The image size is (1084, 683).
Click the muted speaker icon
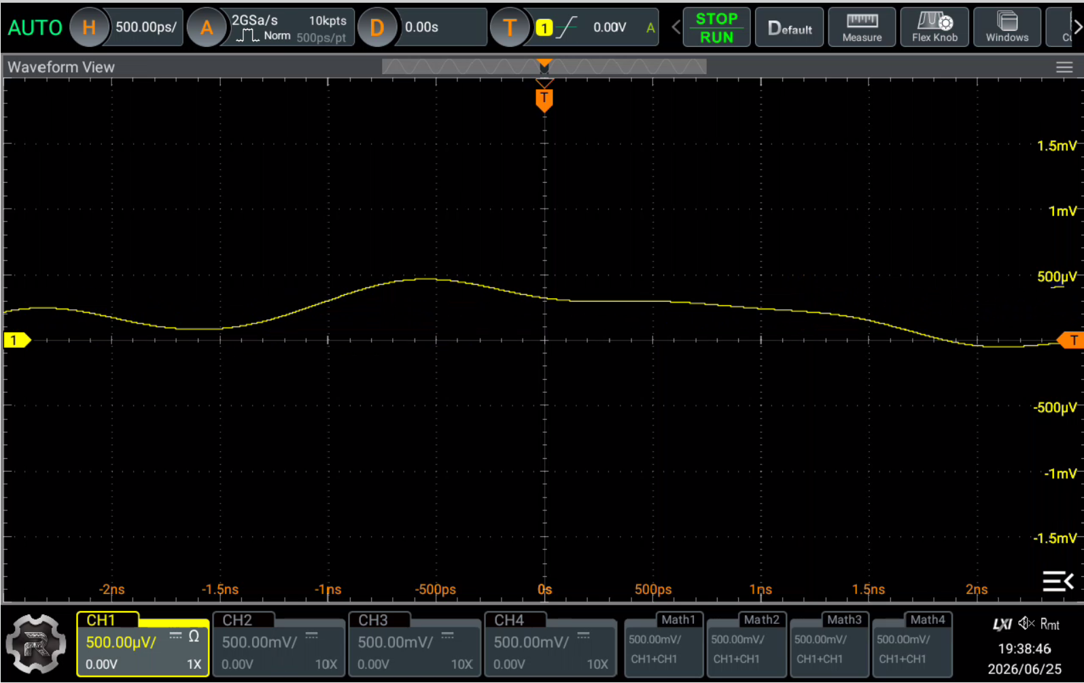point(1026,623)
